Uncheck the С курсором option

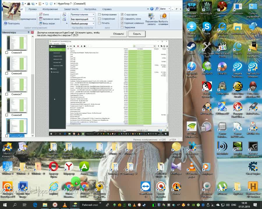coord(122,15)
